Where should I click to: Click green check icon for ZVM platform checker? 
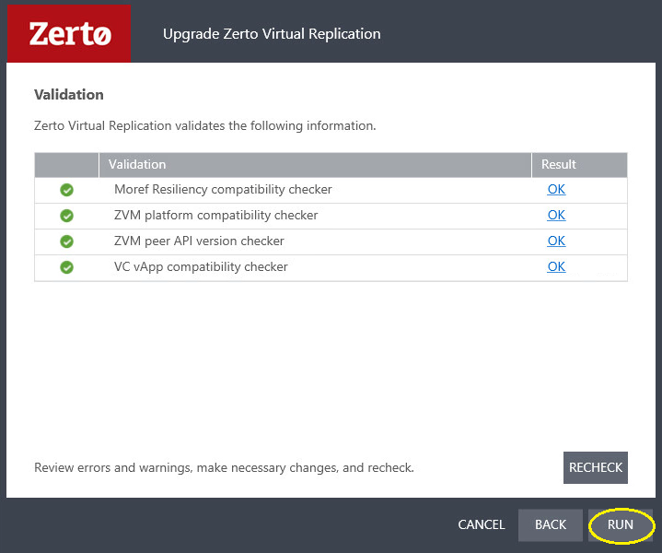point(66,216)
